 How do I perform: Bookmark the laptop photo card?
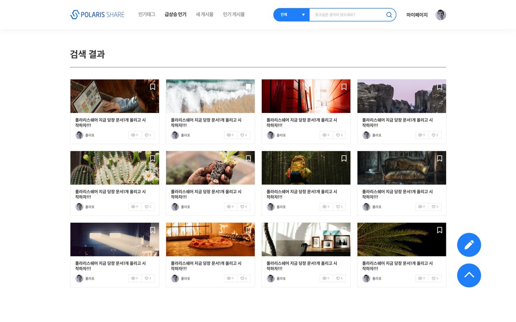tap(153, 87)
